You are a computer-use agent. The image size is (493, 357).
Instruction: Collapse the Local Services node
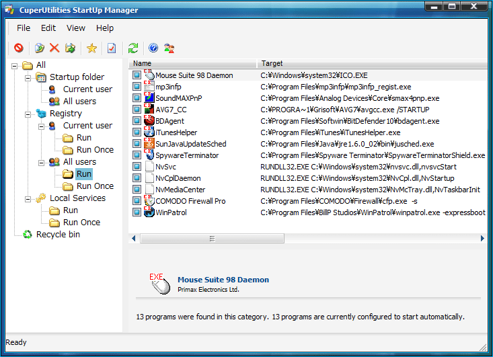(x=28, y=199)
